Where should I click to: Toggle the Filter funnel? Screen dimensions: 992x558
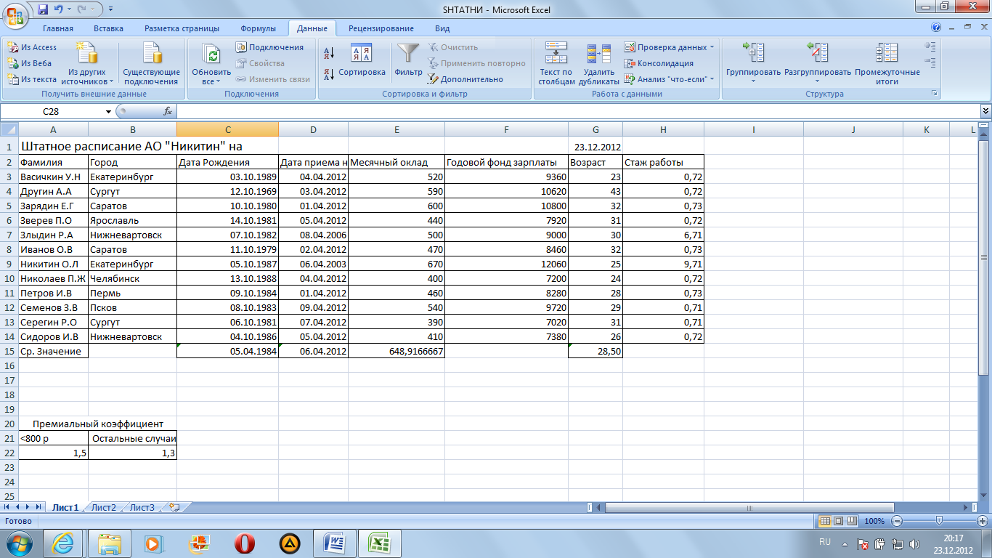[409, 61]
